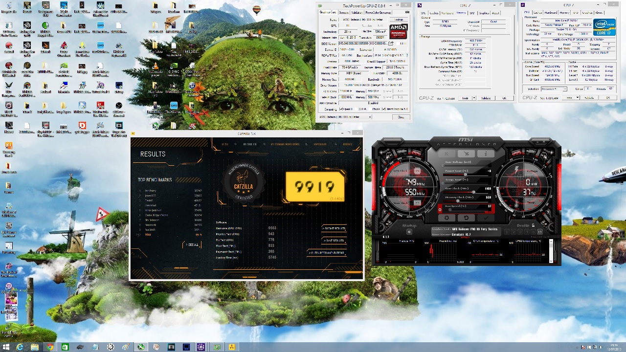The width and height of the screenshot is (626, 352).
Task: Open File Explorer from taskbar
Action: tap(34, 347)
